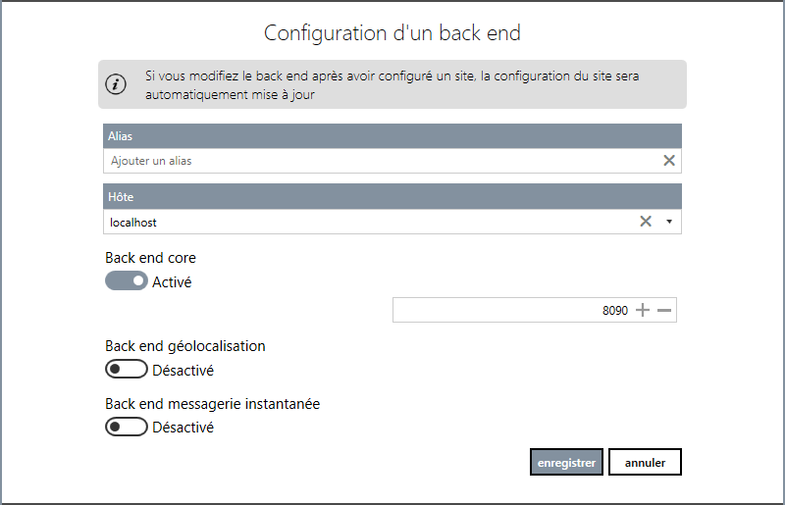Screen dimensions: 785x505
Task: Click the enregistrer button
Action: click(x=566, y=462)
